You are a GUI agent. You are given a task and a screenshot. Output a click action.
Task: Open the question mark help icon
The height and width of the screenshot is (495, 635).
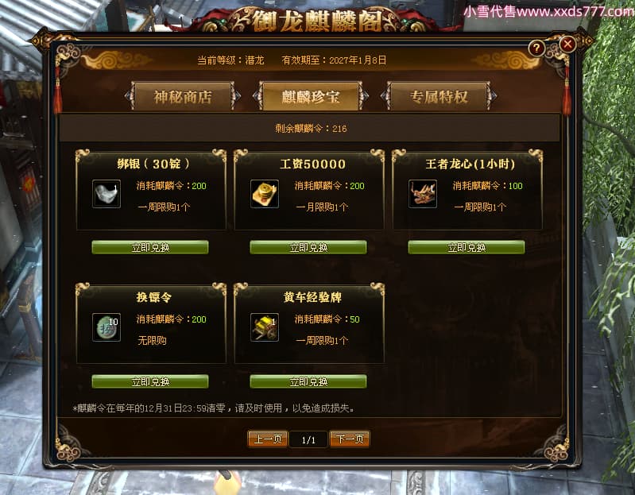(536, 48)
